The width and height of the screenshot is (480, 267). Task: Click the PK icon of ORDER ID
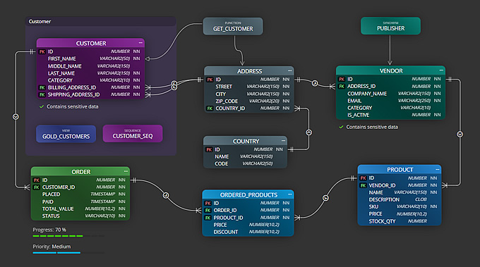coord(37,180)
